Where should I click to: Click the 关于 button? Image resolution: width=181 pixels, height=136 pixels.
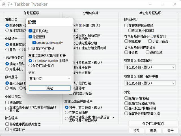[171, 130]
